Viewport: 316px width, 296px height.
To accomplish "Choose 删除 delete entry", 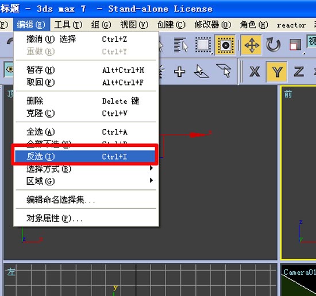I will tap(86, 101).
